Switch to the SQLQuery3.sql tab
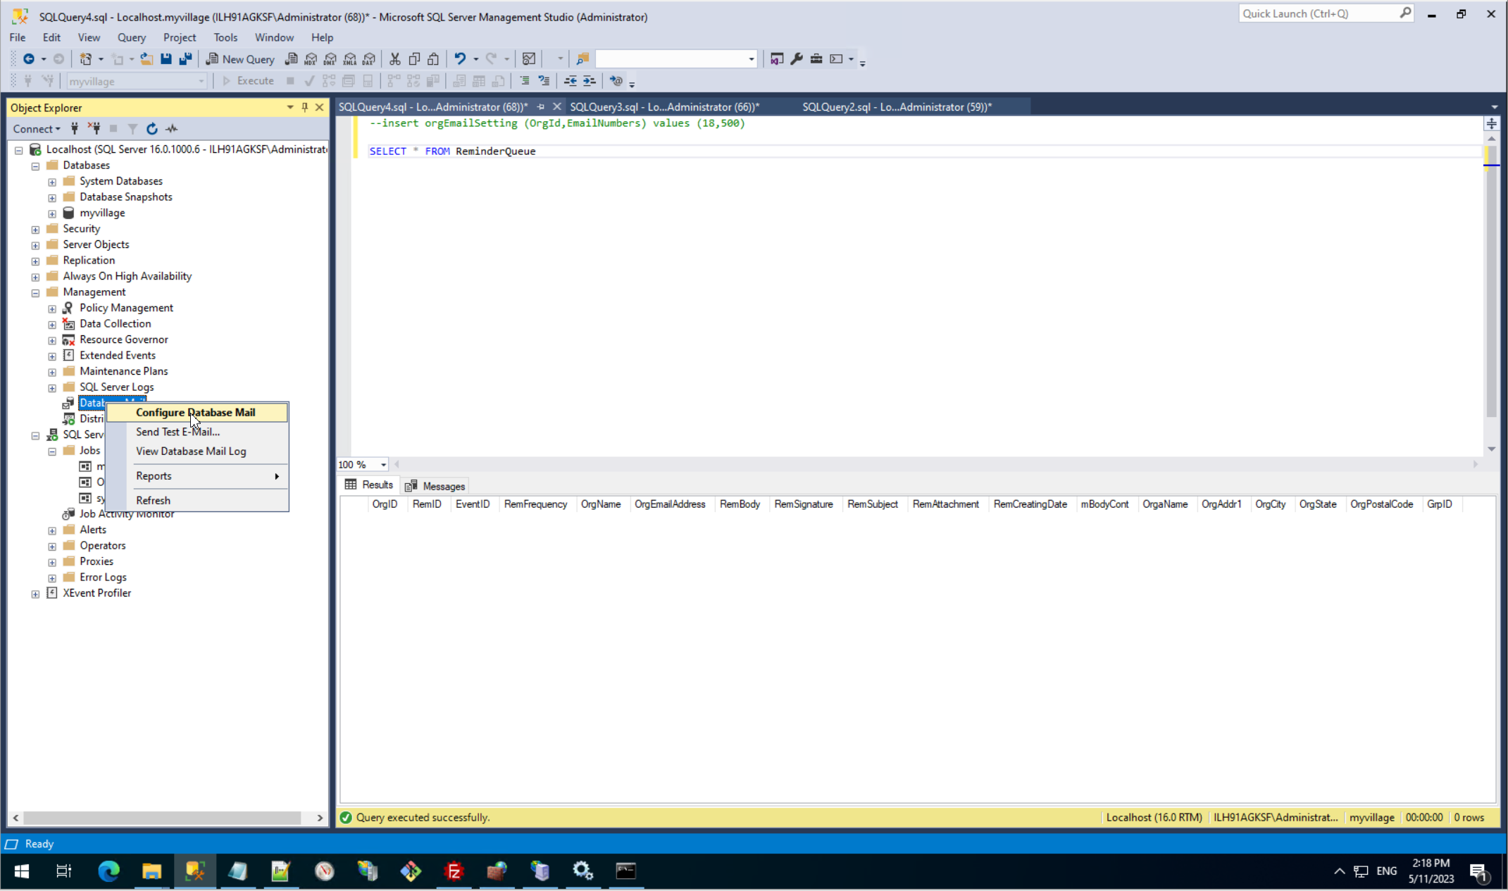 [663, 107]
